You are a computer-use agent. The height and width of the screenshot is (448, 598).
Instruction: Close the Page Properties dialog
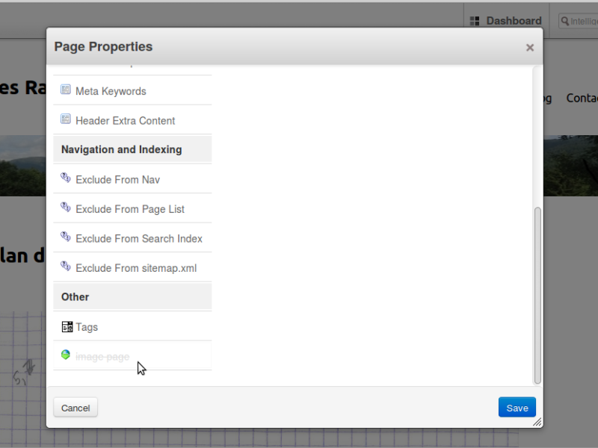pyautogui.click(x=530, y=48)
